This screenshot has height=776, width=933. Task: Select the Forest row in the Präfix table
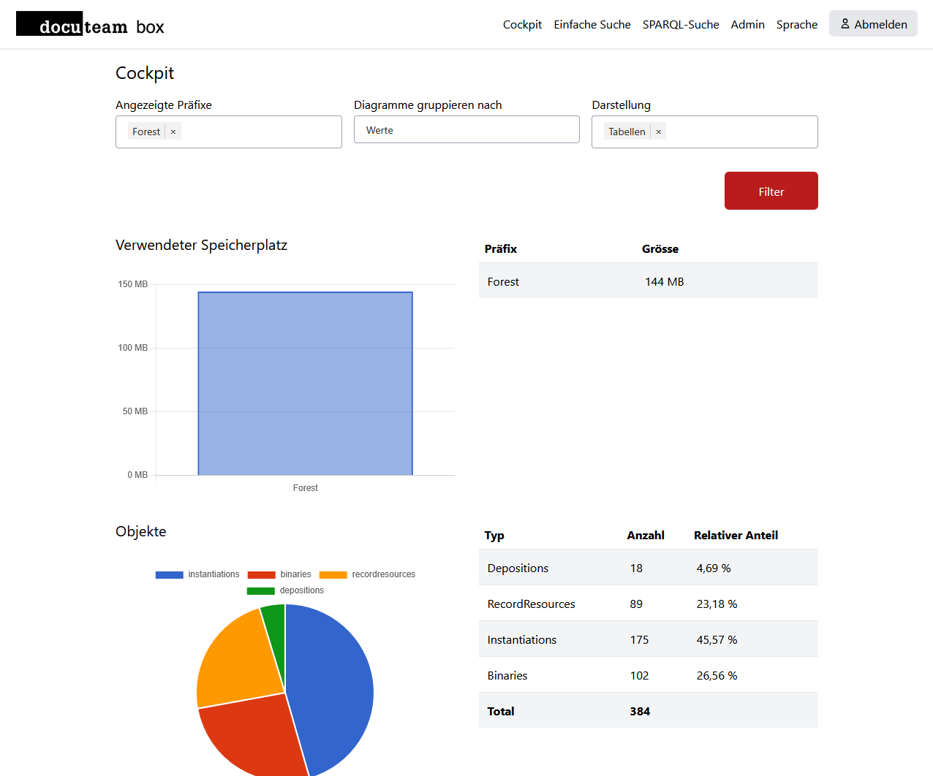coord(648,281)
